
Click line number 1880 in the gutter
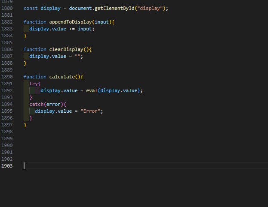(7, 8)
